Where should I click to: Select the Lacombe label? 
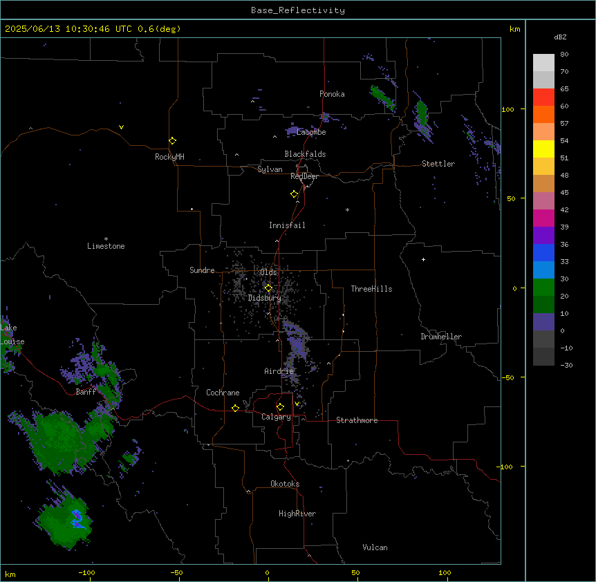point(311,132)
